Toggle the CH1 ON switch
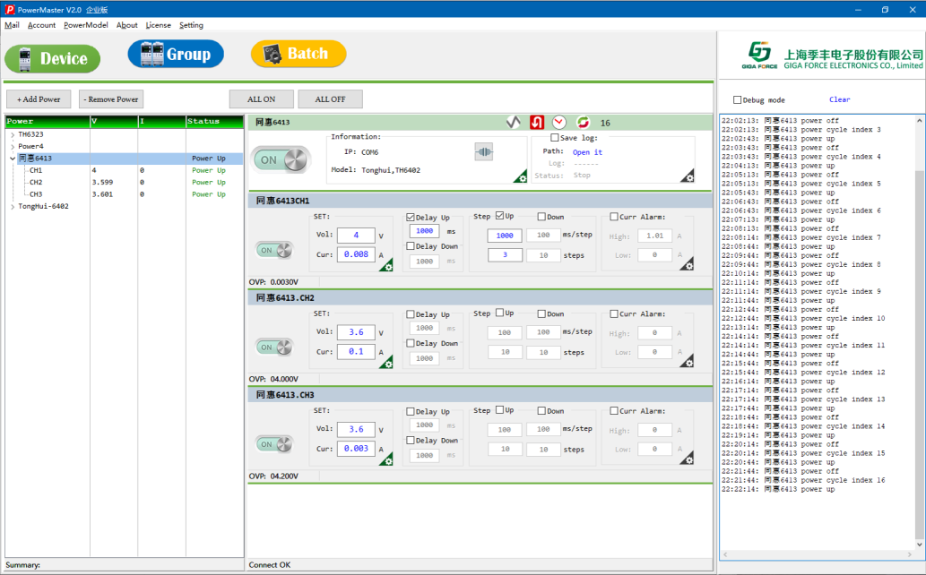 (x=274, y=250)
